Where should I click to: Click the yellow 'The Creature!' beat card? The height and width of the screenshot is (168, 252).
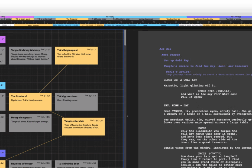click(30, 102)
